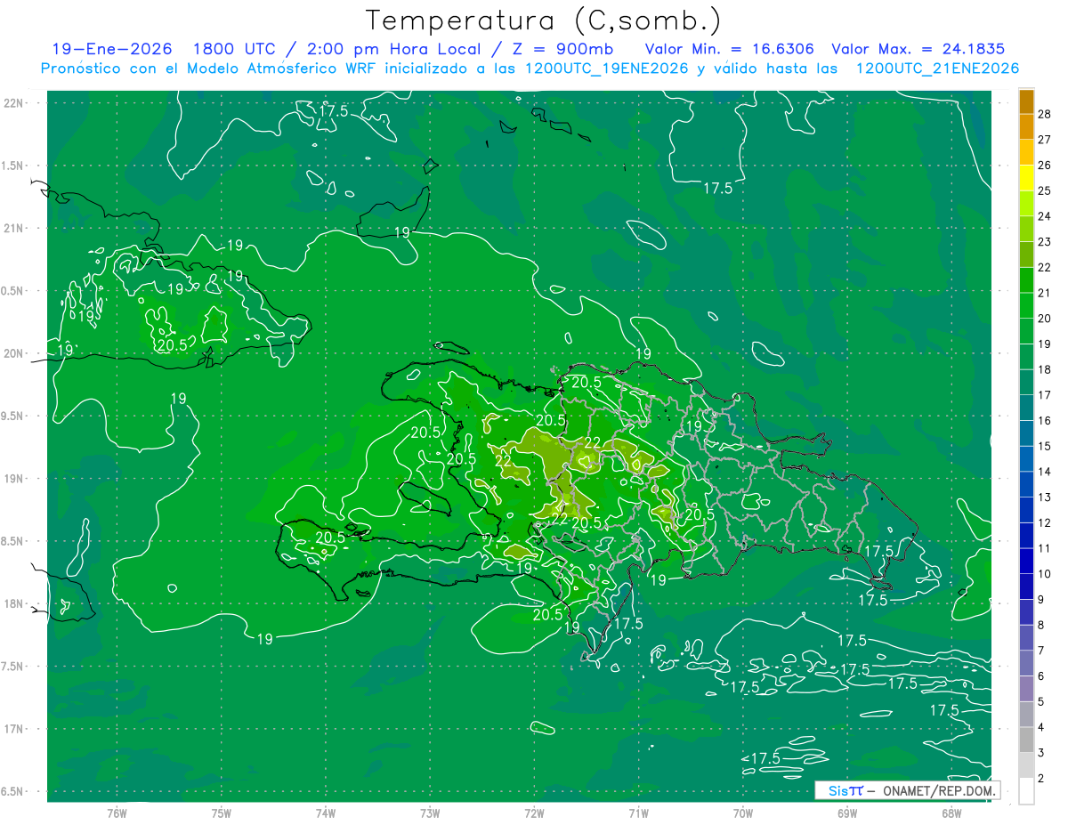Click the "Temperatura (C,somb.)" title
This screenshot has height=825, width=1068.
point(542,21)
